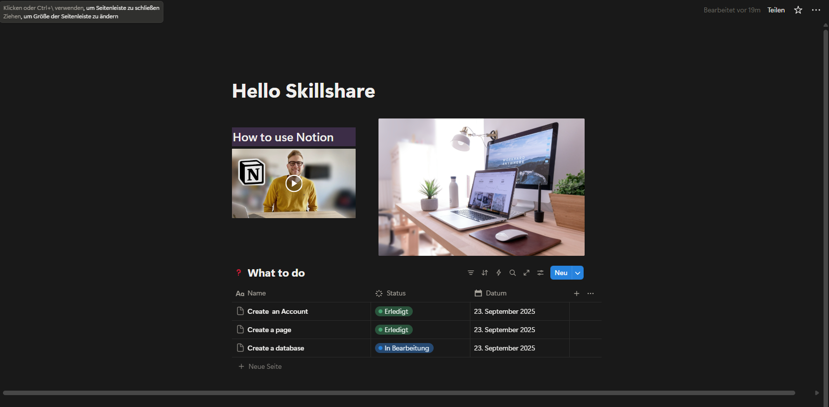Open Status dropdown for Create a page

click(394, 330)
